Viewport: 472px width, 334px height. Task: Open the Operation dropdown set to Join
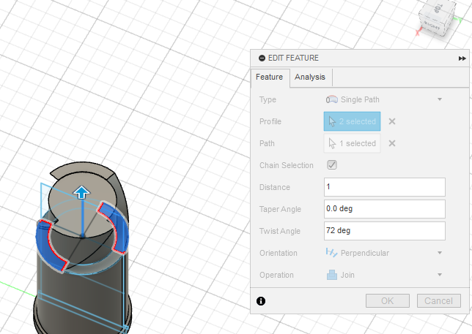(x=384, y=275)
